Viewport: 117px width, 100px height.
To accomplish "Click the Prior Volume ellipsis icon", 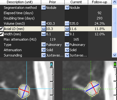I will [x=44, y=24].
